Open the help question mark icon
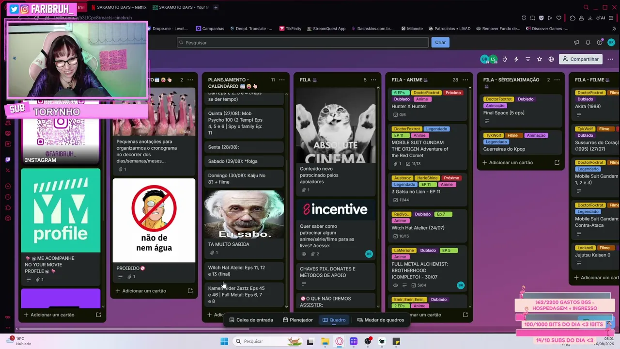This screenshot has height=349, width=620. [x=600, y=43]
